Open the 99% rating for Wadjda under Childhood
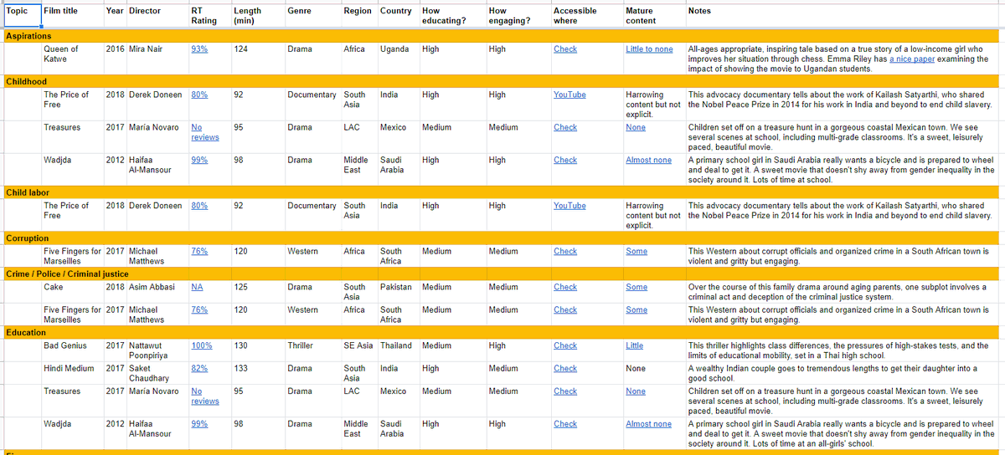Screen dimensions: 1005x455 [x=199, y=160]
